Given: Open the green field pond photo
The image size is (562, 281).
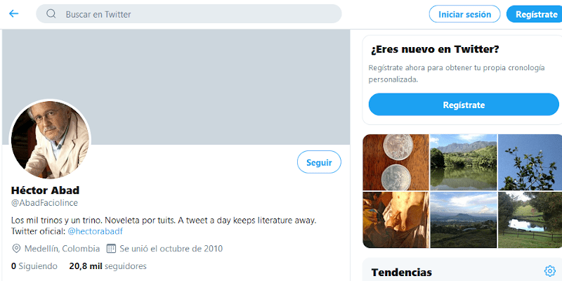Looking at the screenshot, I should (528, 220).
